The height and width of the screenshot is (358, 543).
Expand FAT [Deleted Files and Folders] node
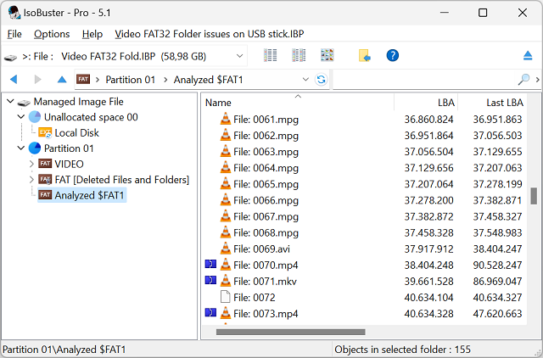(x=31, y=179)
